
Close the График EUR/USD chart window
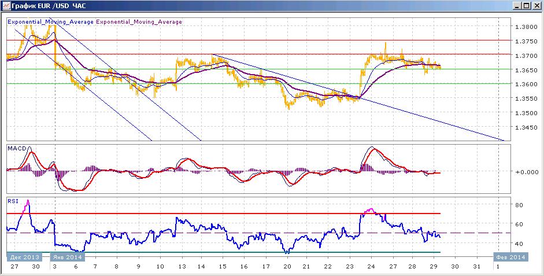click(536, 6)
